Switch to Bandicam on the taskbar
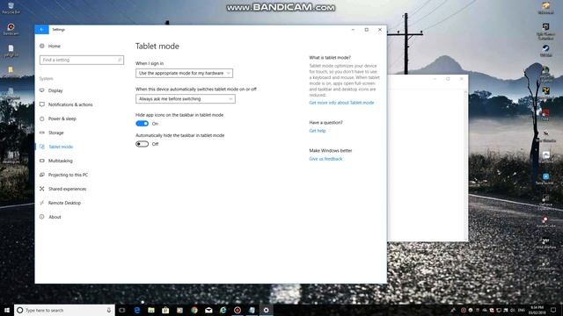The image size is (563, 316). 238,310
